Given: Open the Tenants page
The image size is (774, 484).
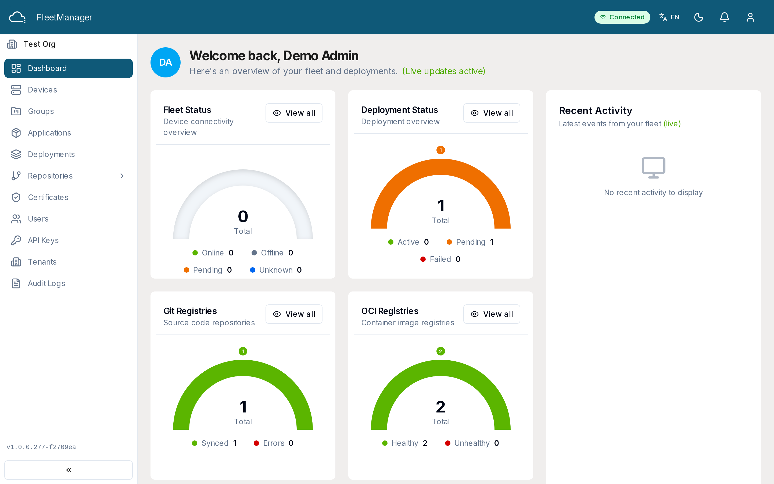Looking at the screenshot, I should [69, 262].
